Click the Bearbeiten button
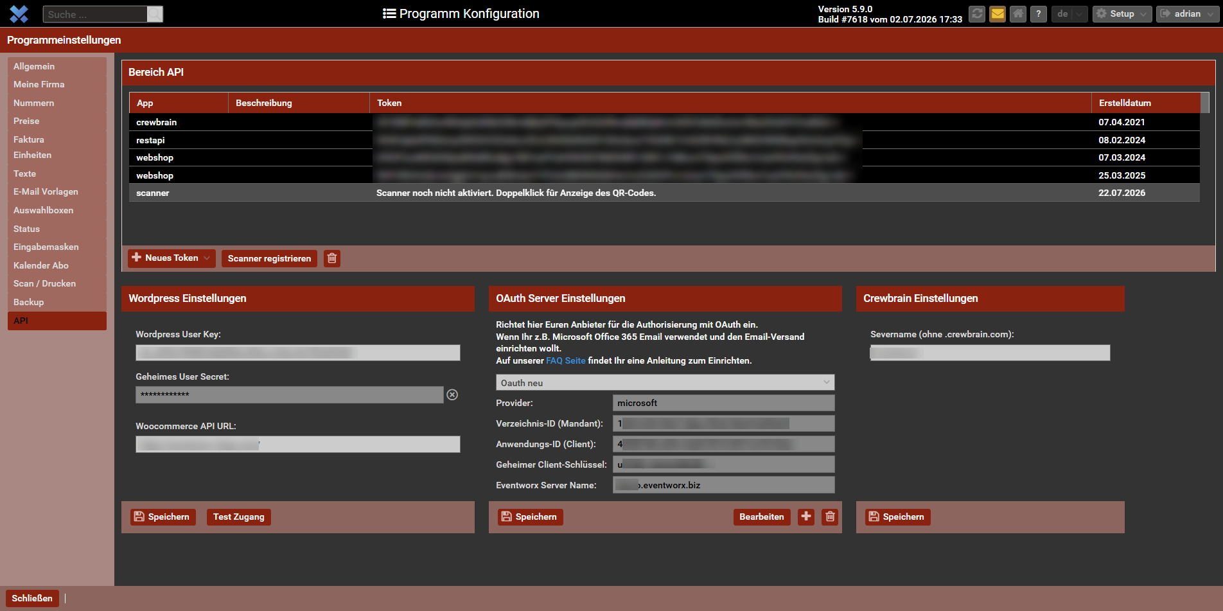This screenshot has height=611, width=1223. click(x=762, y=517)
